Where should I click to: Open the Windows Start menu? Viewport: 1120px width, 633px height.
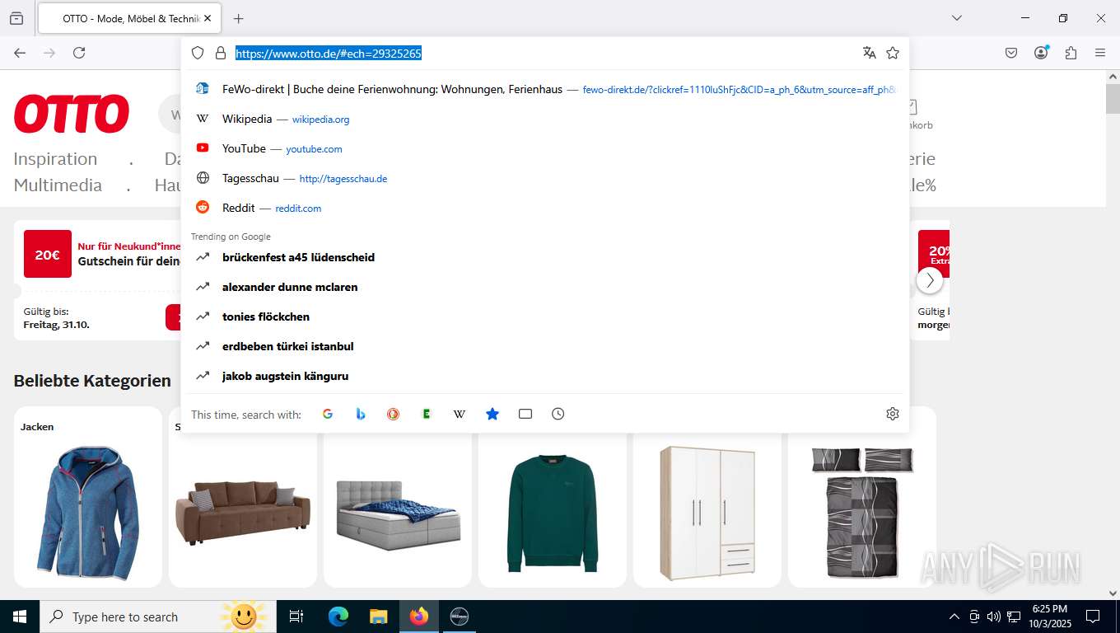(20, 617)
